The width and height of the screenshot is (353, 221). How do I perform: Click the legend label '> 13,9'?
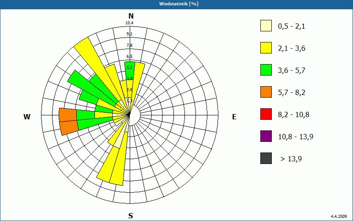pyautogui.click(x=291, y=159)
